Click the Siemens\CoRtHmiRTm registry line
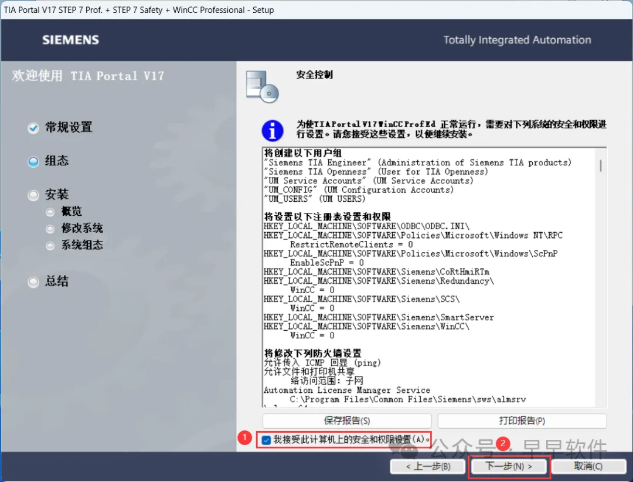This screenshot has height=482, width=633. tap(377, 272)
